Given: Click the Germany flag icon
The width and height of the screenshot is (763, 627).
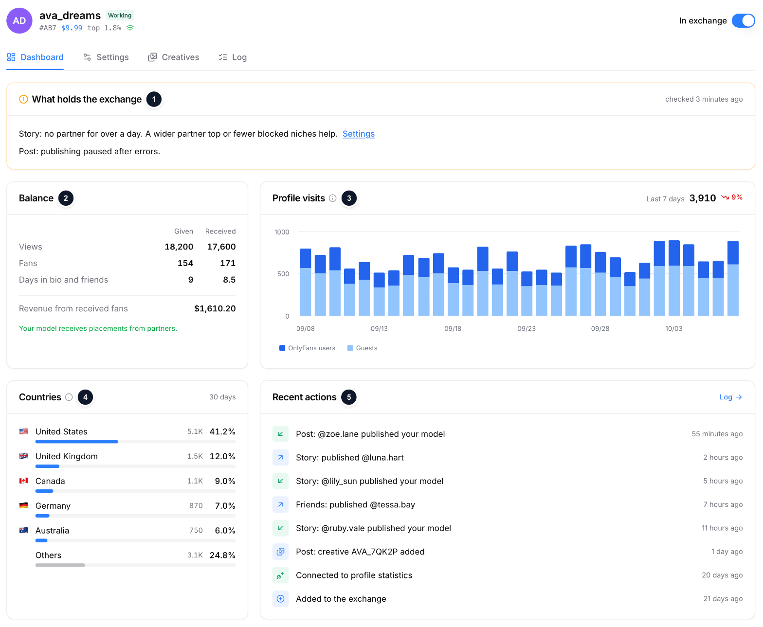Looking at the screenshot, I should point(23,505).
